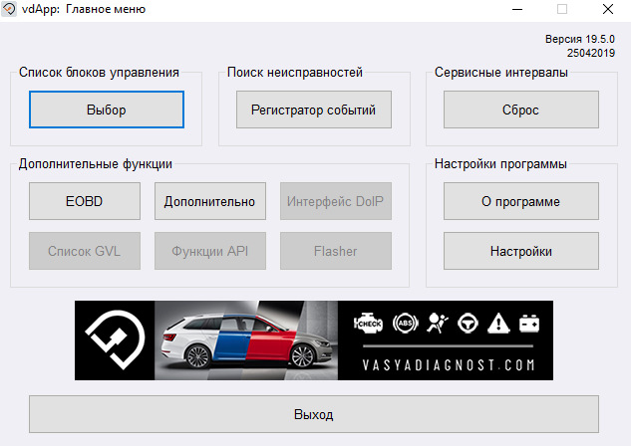
Task: Click the VASYADIAGNOST.COM text in banner
Action: click(x=448, y=364)
